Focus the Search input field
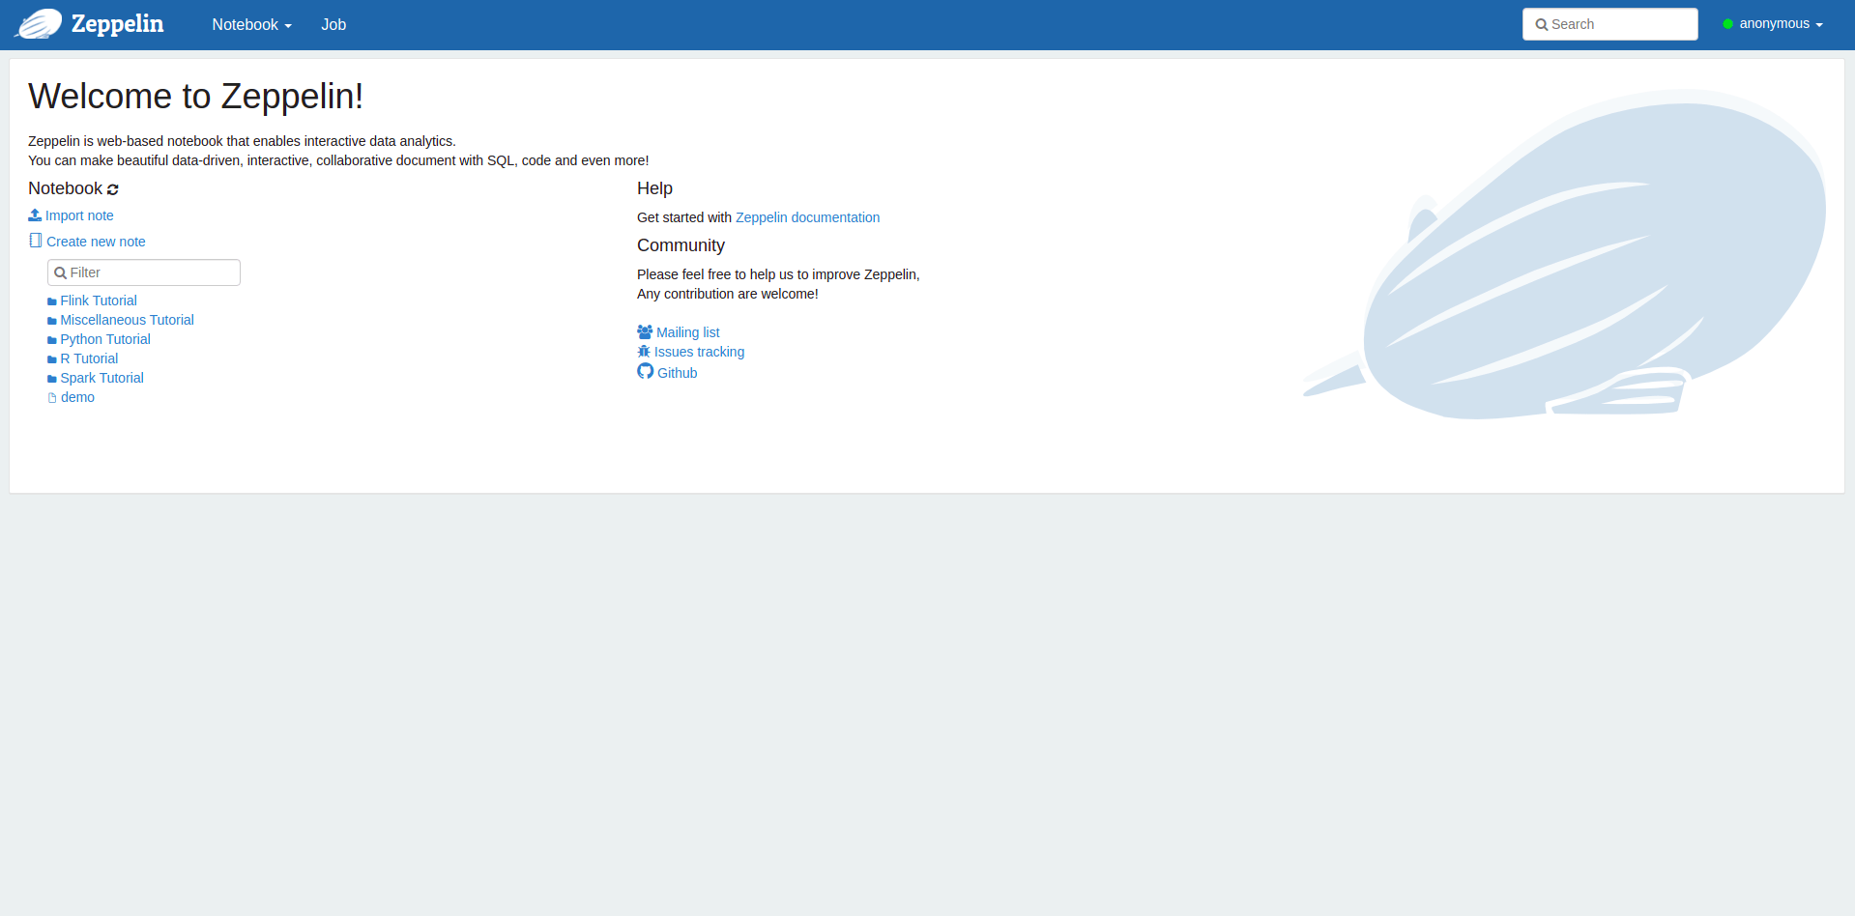This screenshot has height=916, width=1855. coord(1609,24)
